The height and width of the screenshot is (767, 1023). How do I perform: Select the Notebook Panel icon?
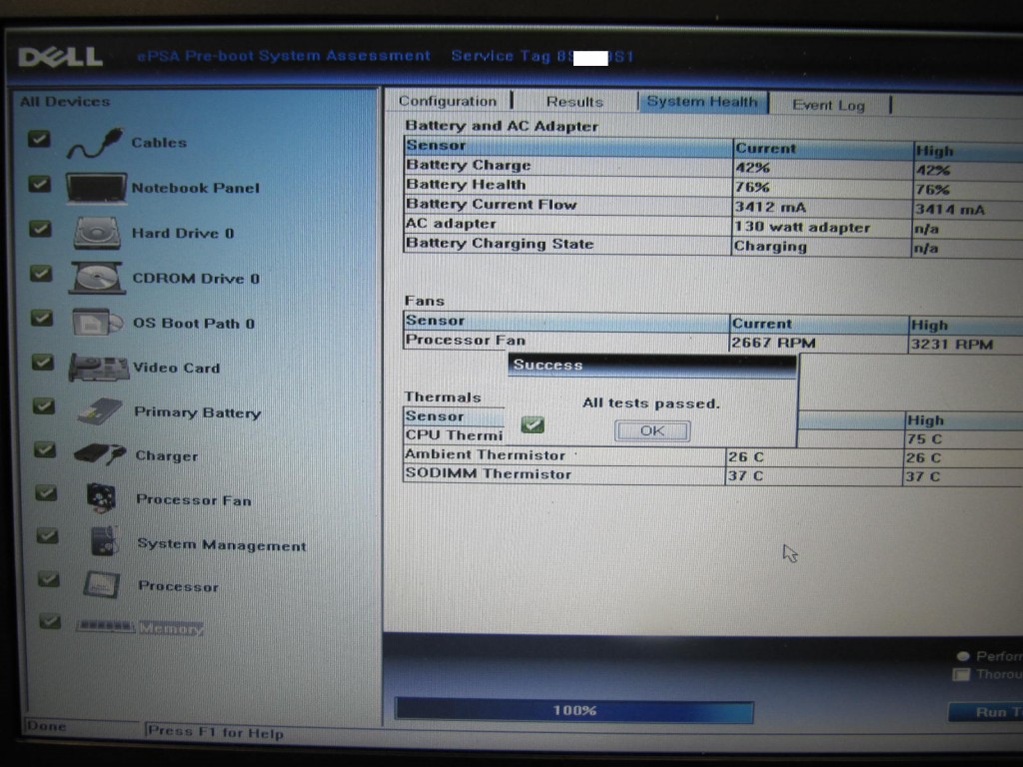[96, 188]
